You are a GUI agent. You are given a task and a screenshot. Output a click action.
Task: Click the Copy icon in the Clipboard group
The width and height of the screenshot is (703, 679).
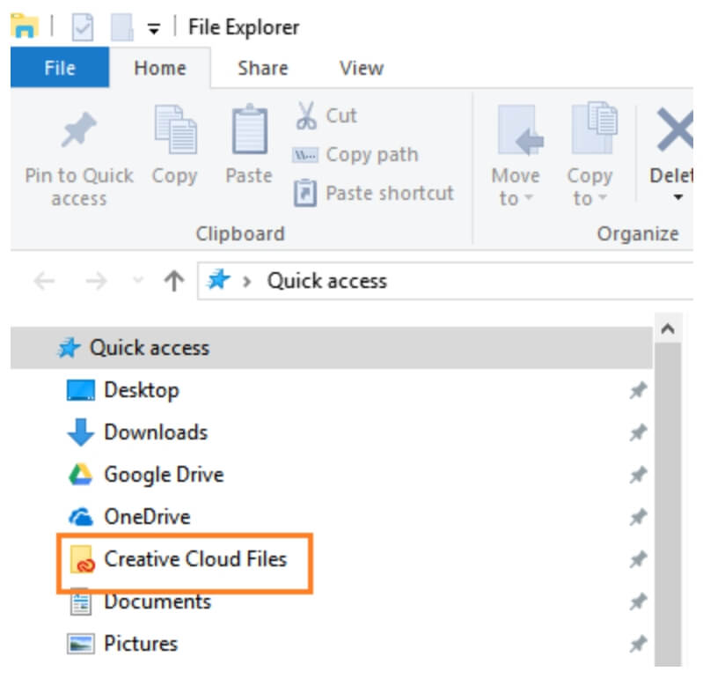(x=175, y=129)
